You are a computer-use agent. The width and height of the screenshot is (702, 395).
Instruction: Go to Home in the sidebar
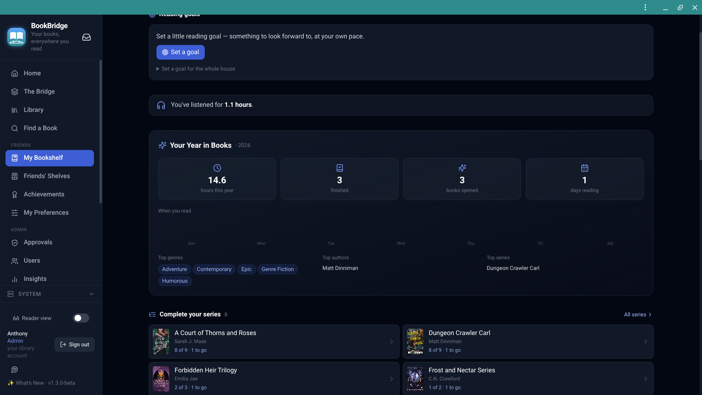(x=50, y=73)
